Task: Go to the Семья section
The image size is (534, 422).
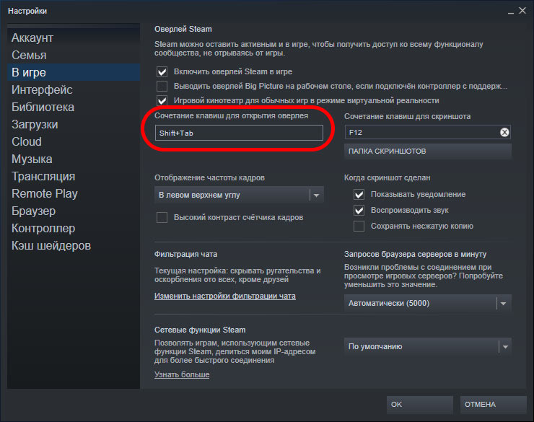Action: [74, 55]
